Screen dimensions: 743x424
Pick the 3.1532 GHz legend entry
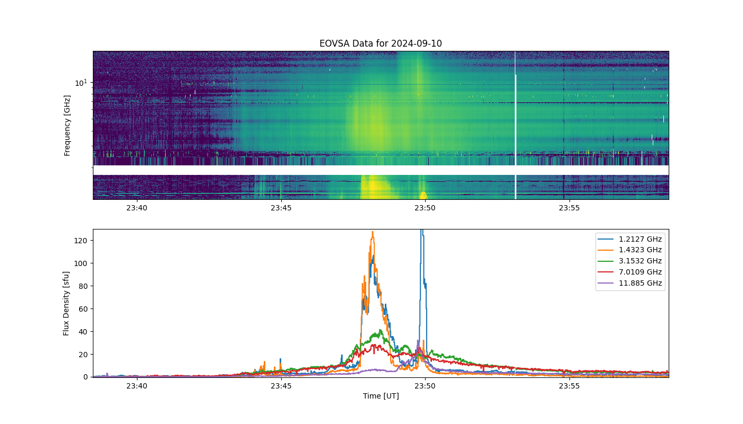(630, 261)
